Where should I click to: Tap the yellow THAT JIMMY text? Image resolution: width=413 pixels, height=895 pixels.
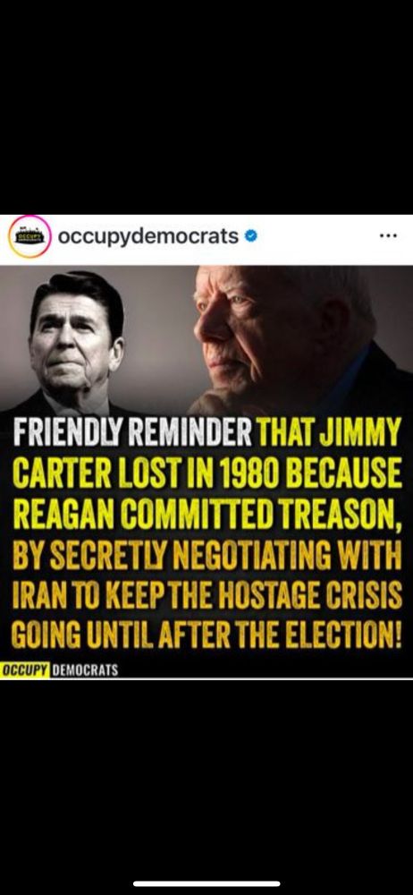329,435
